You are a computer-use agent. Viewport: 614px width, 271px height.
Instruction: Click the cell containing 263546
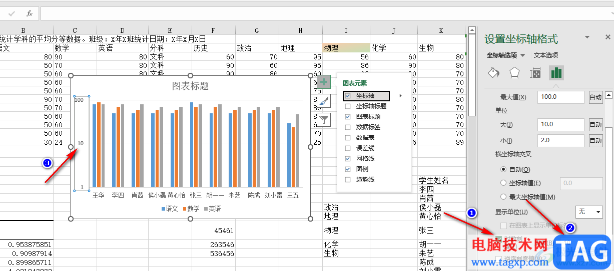point(214,244)
